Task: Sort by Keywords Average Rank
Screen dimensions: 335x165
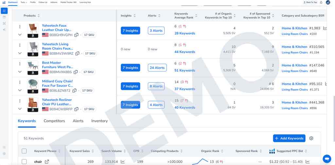Action: point(196,16)
